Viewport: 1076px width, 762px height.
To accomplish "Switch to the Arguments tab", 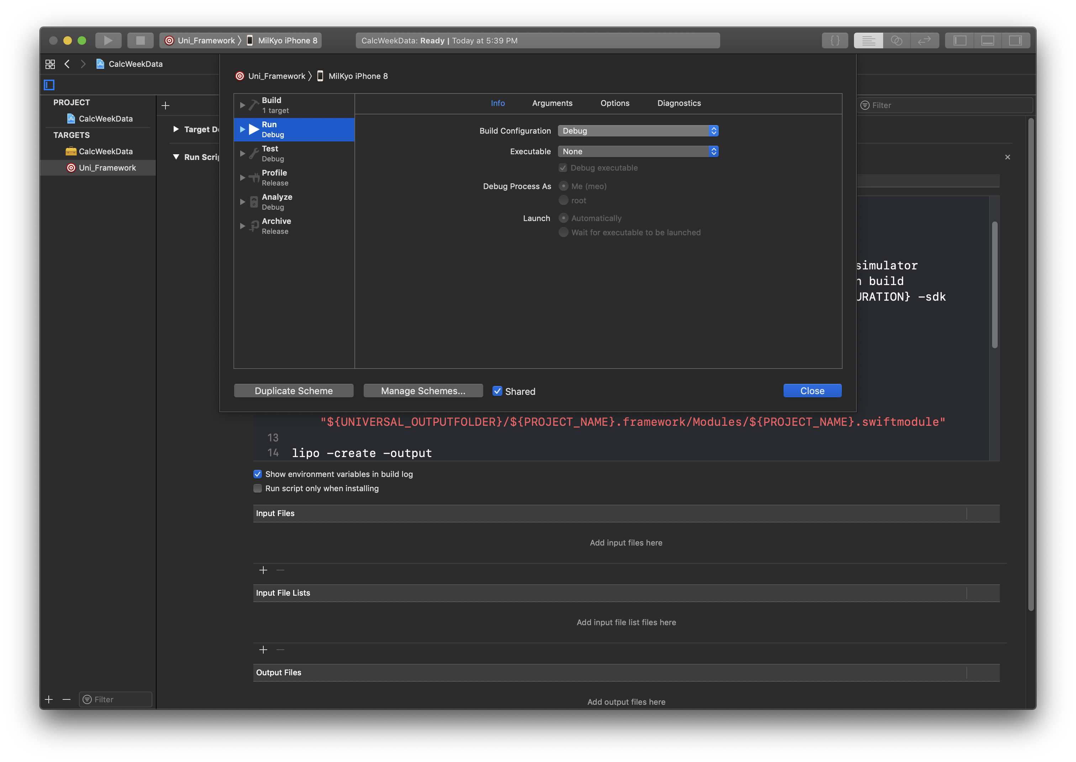I will coord(552,103).
